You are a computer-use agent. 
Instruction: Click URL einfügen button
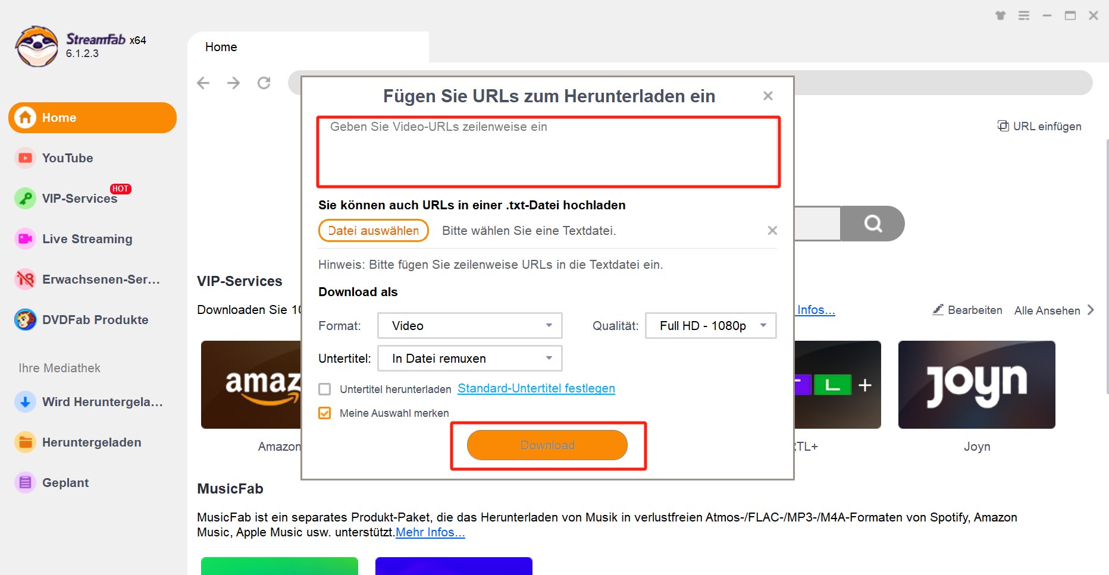pyautogui.click(x=1039, y=126)
